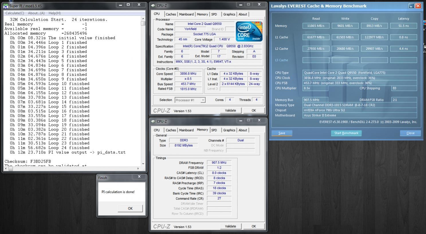
Task: Open the Processor #1 selection dropdown
Action: [x=190, y=100]
